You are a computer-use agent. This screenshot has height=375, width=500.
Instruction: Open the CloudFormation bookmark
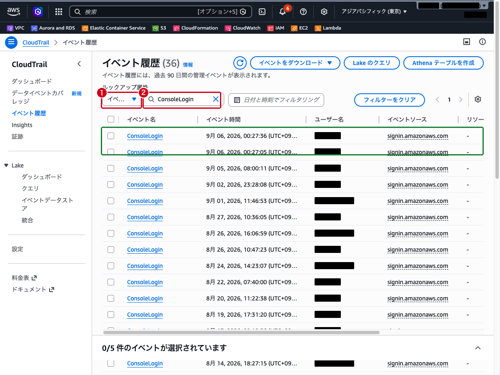[x=195, y=28]
